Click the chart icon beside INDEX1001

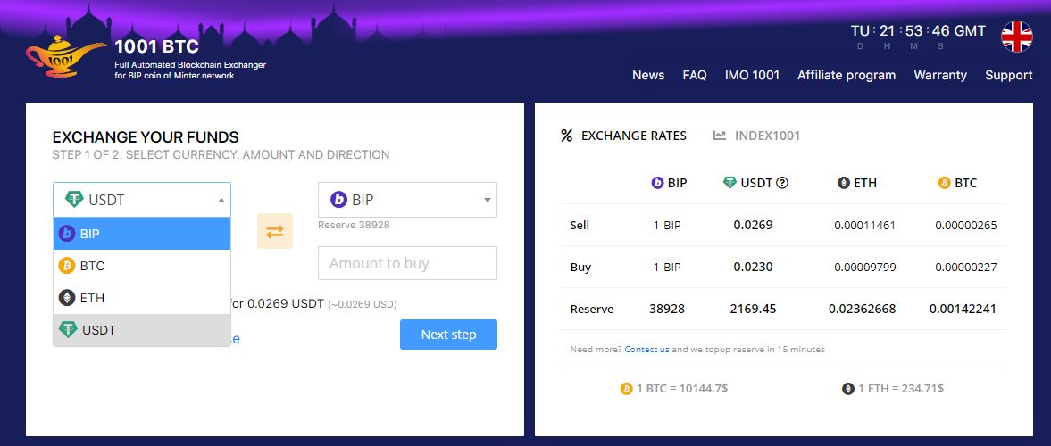pyautogui.click(x=720, y=136)
